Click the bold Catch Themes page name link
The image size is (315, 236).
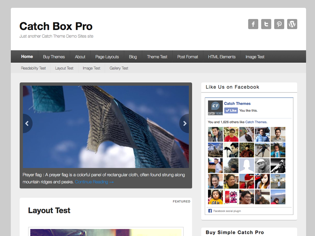click(237, 104)
